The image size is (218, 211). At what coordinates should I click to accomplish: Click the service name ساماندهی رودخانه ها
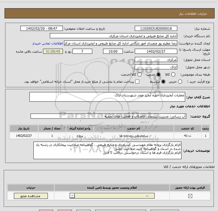click(134, 136)
